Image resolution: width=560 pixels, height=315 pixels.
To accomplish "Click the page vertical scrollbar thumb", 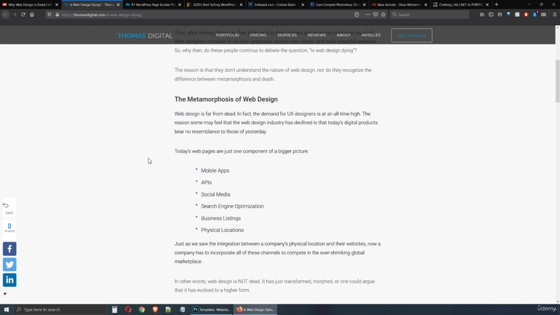I will tap(557, 81).
